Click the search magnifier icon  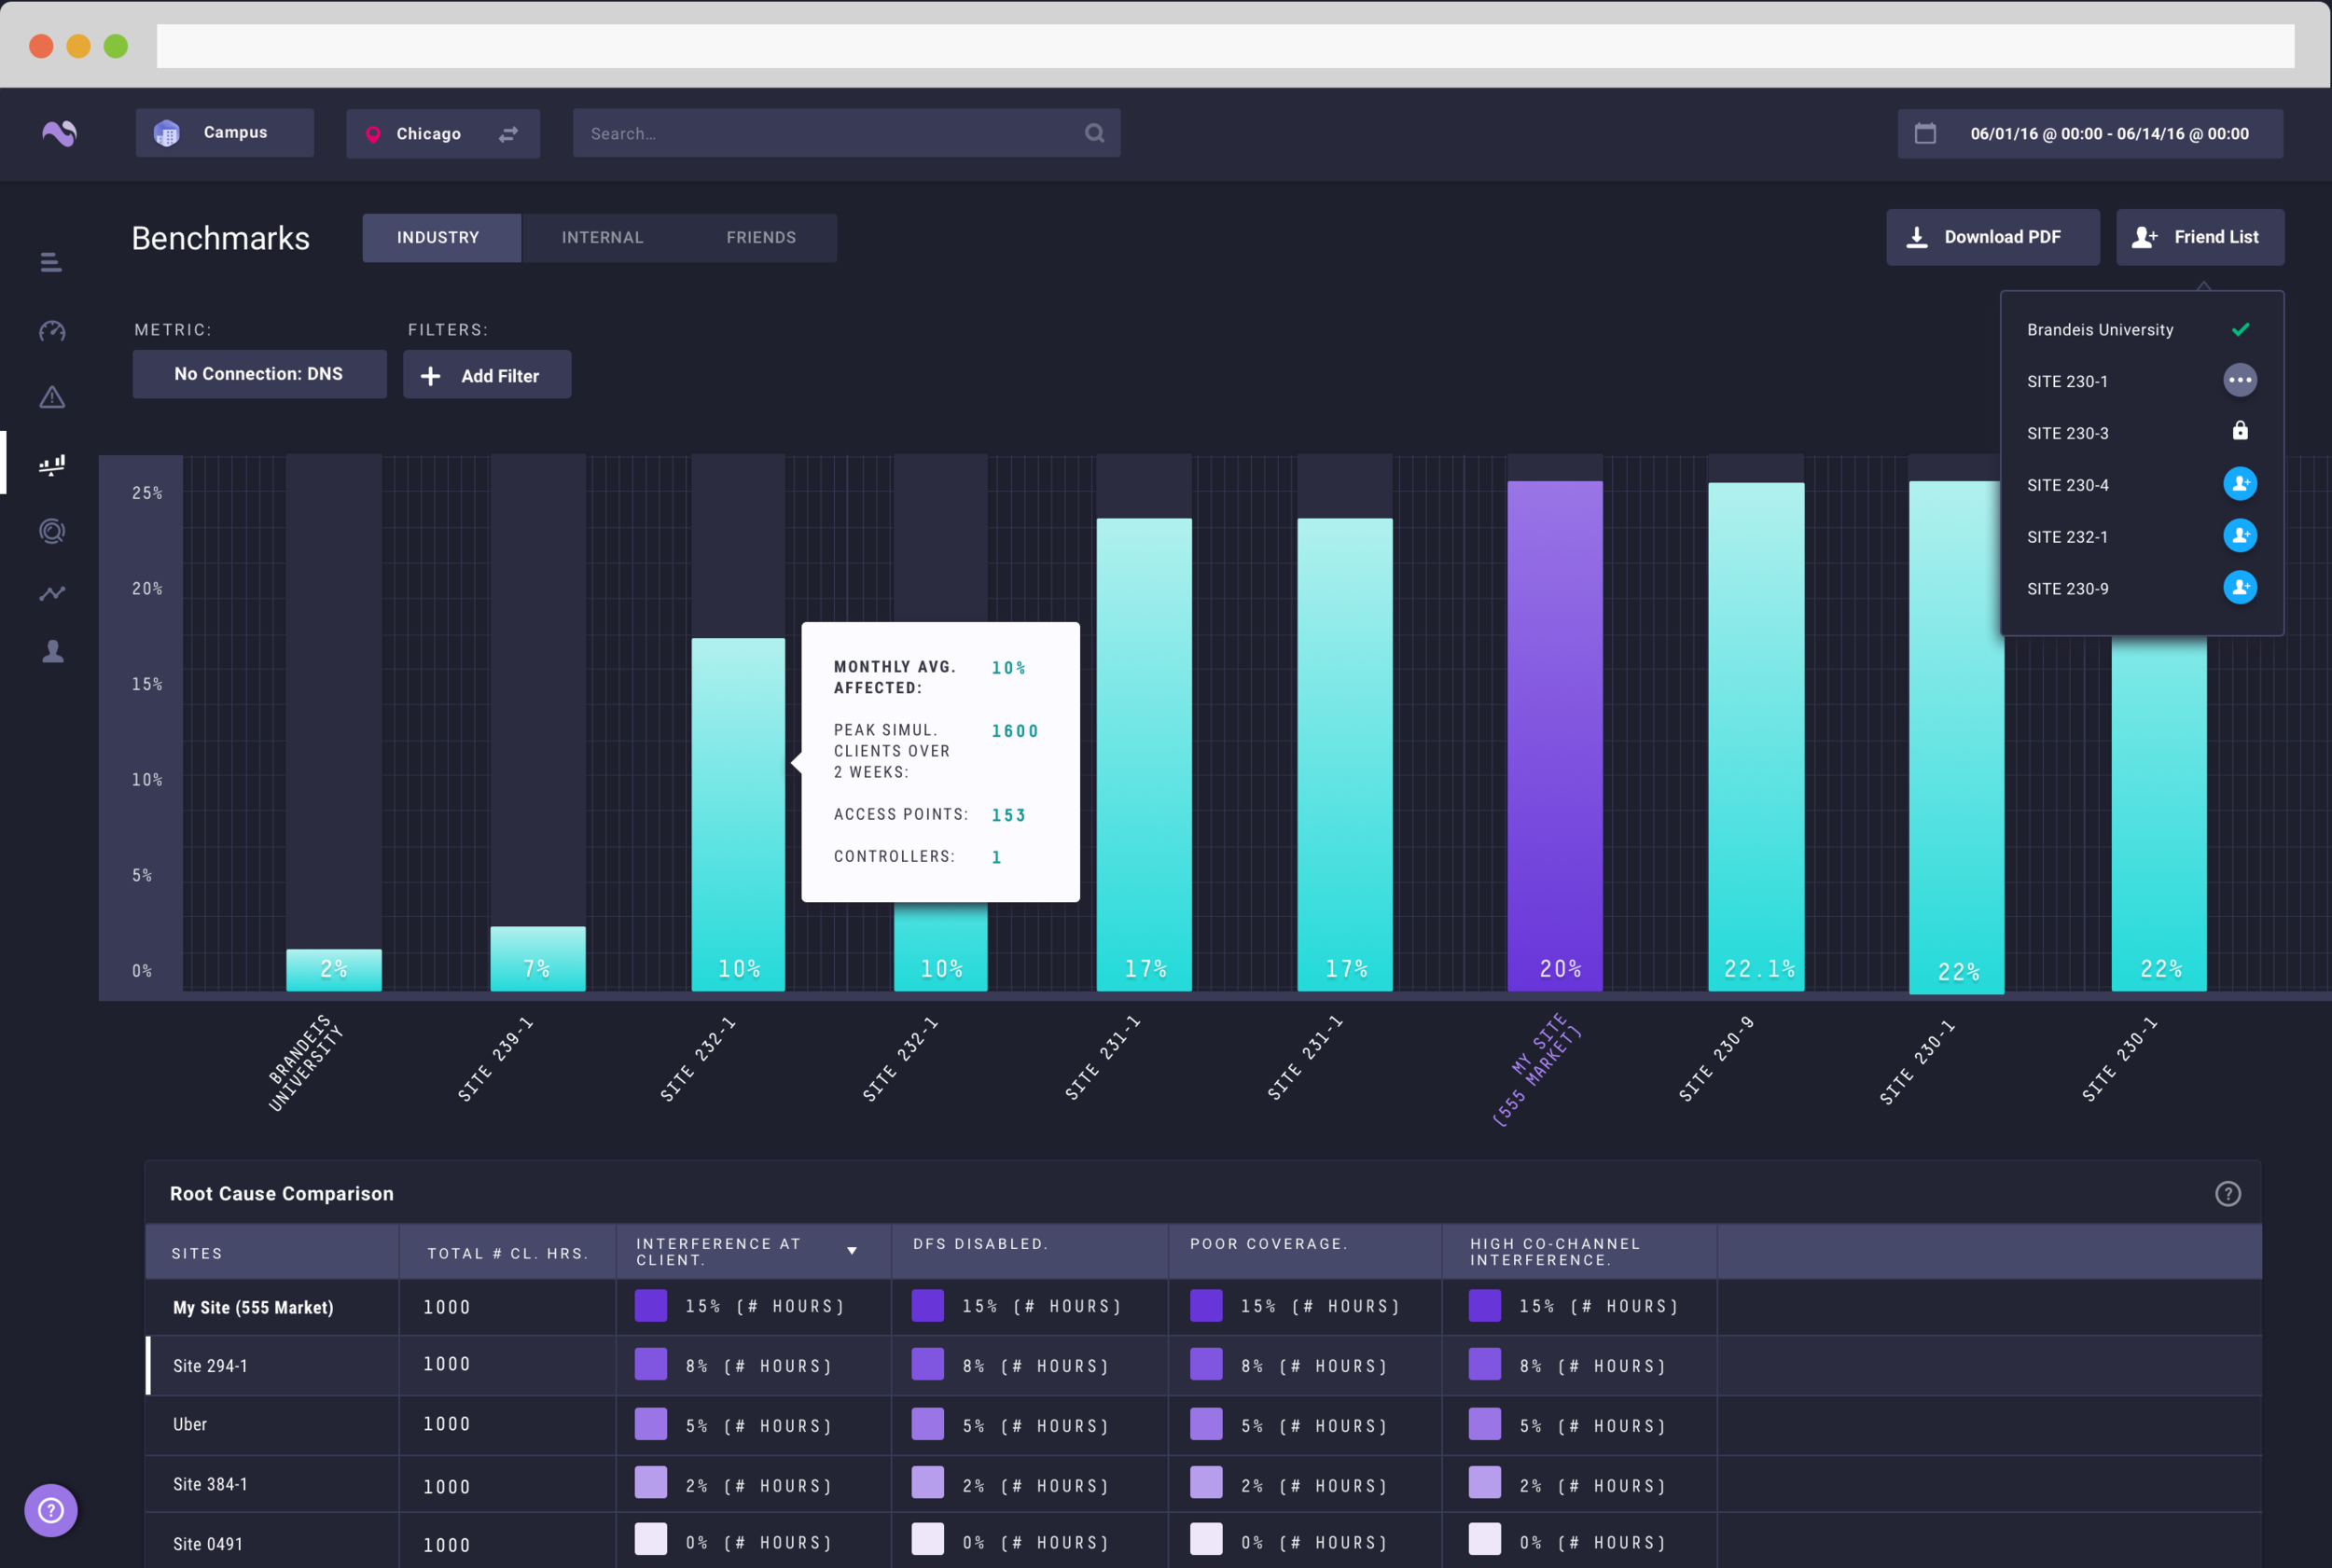pyautogui.click(x=1094, y=133)
